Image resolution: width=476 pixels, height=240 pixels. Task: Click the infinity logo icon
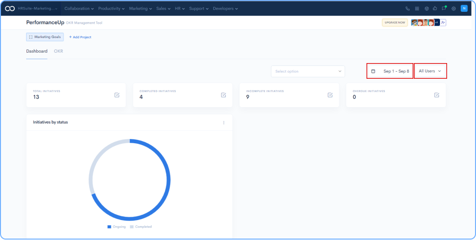pos(9,9)
